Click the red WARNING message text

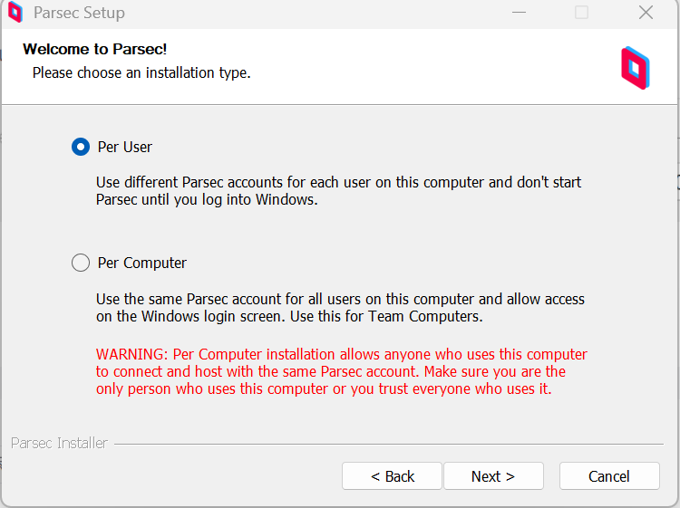click(x=341, y=371)
